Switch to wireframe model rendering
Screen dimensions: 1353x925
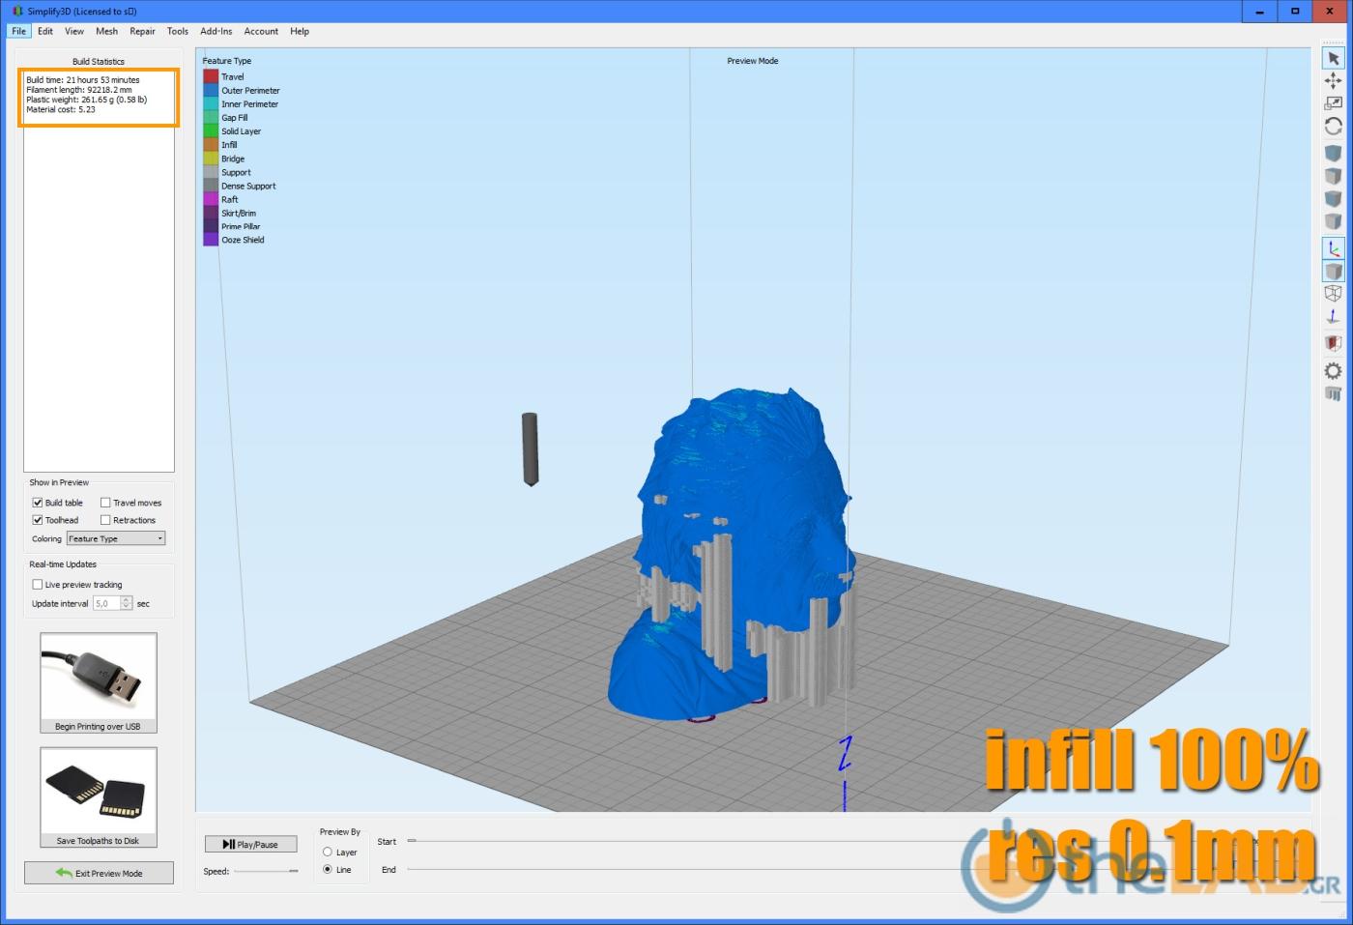click(1333, 293)
